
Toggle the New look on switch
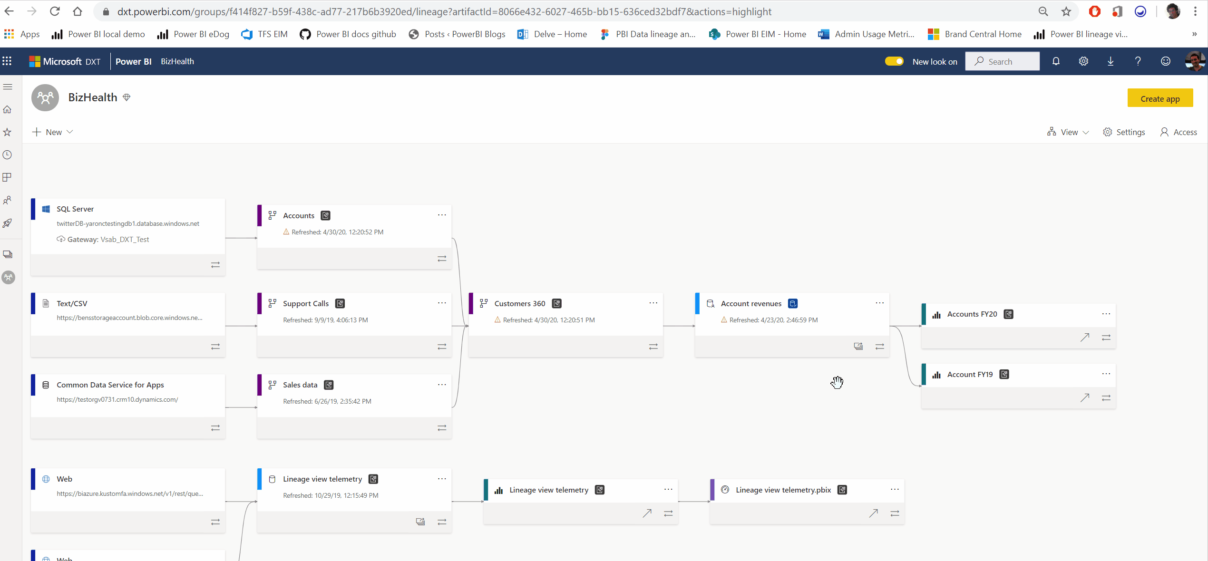point(894,61)
